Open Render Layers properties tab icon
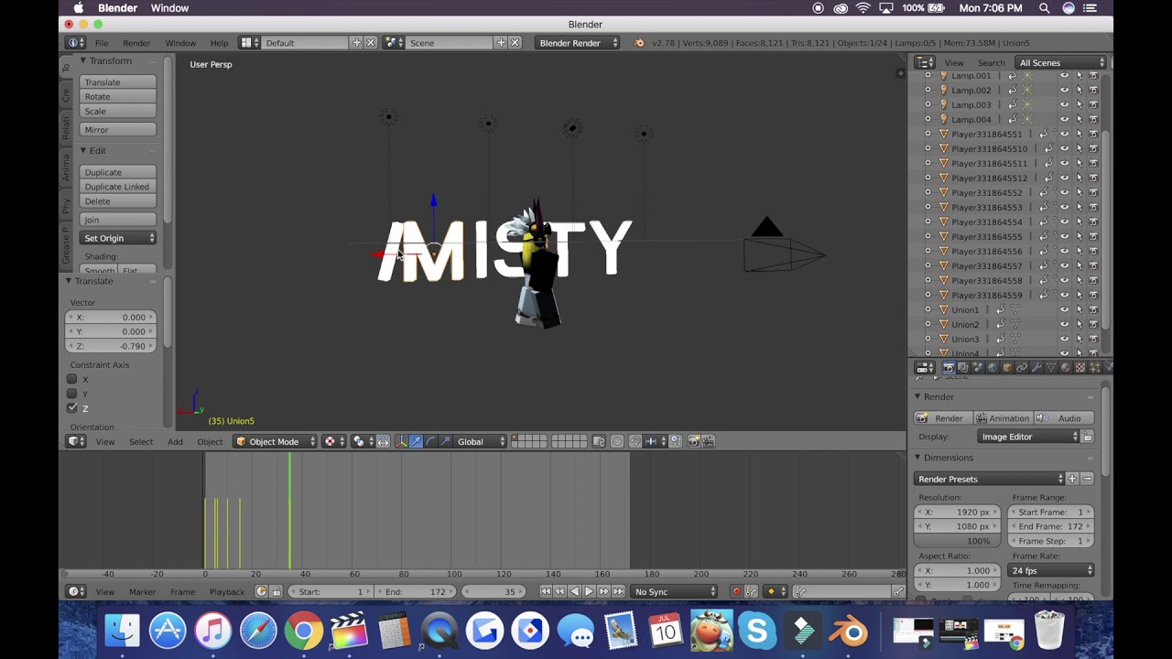The width and height of the screenshot is (1172, 659). point(963,368)
